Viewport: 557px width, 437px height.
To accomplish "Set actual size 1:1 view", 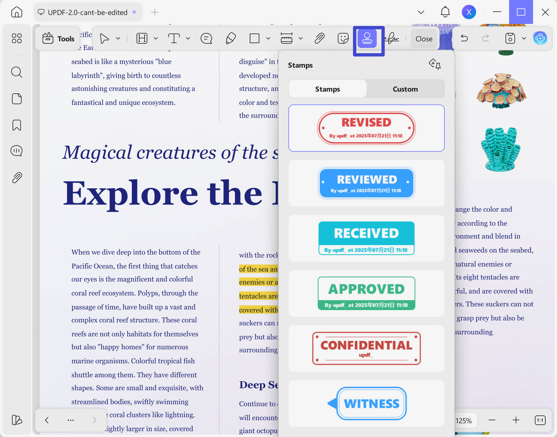I will pos(540,420).
